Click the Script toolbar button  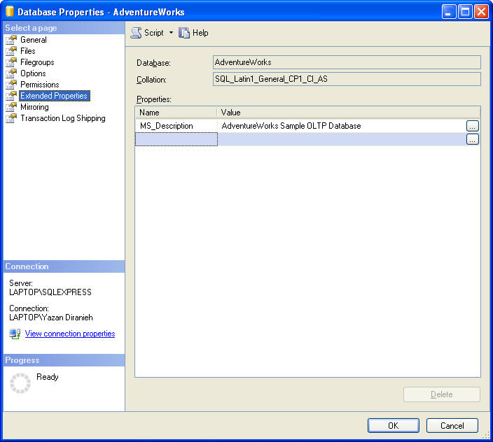(x=147, y=33)
